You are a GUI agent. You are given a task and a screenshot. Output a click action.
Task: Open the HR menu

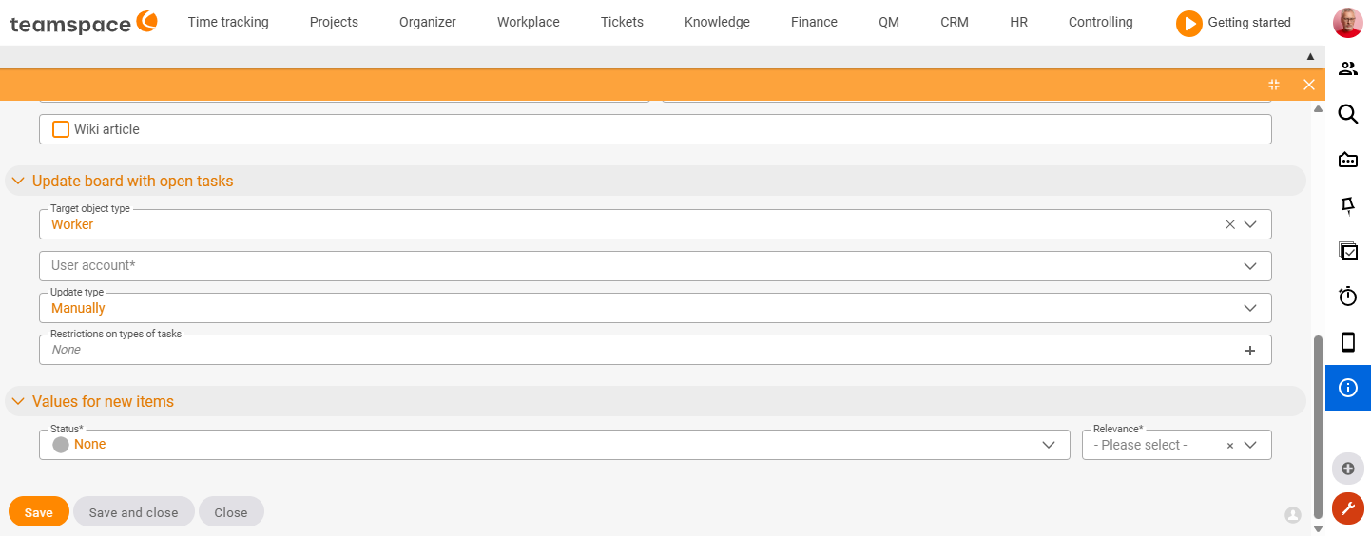point(1018,22)
